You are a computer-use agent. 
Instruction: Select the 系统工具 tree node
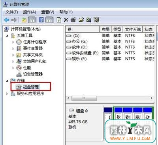coord(25,35)
